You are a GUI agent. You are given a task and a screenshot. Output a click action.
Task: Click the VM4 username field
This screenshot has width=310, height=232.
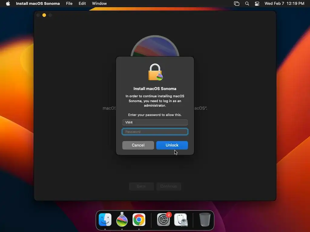click(x=155, y=122)
